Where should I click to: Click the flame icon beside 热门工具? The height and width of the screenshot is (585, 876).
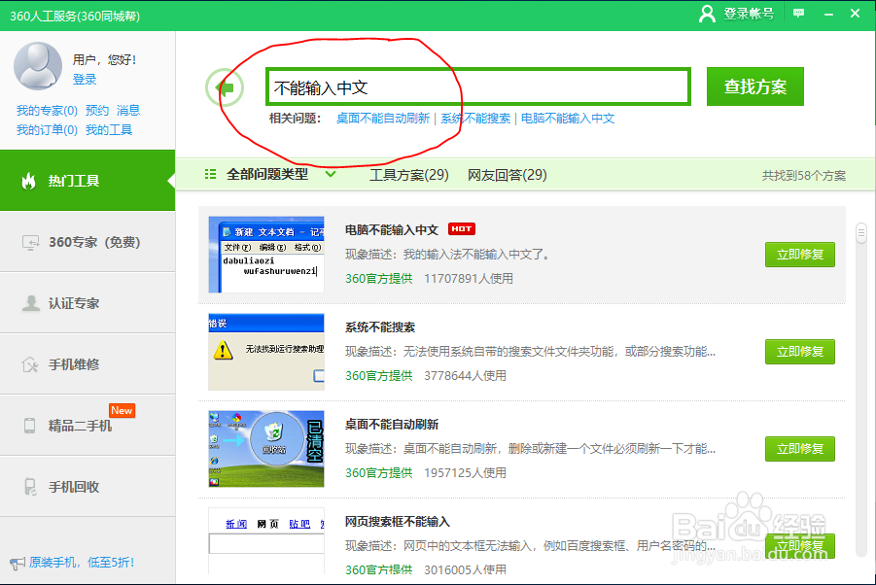(x=28, y=181)
